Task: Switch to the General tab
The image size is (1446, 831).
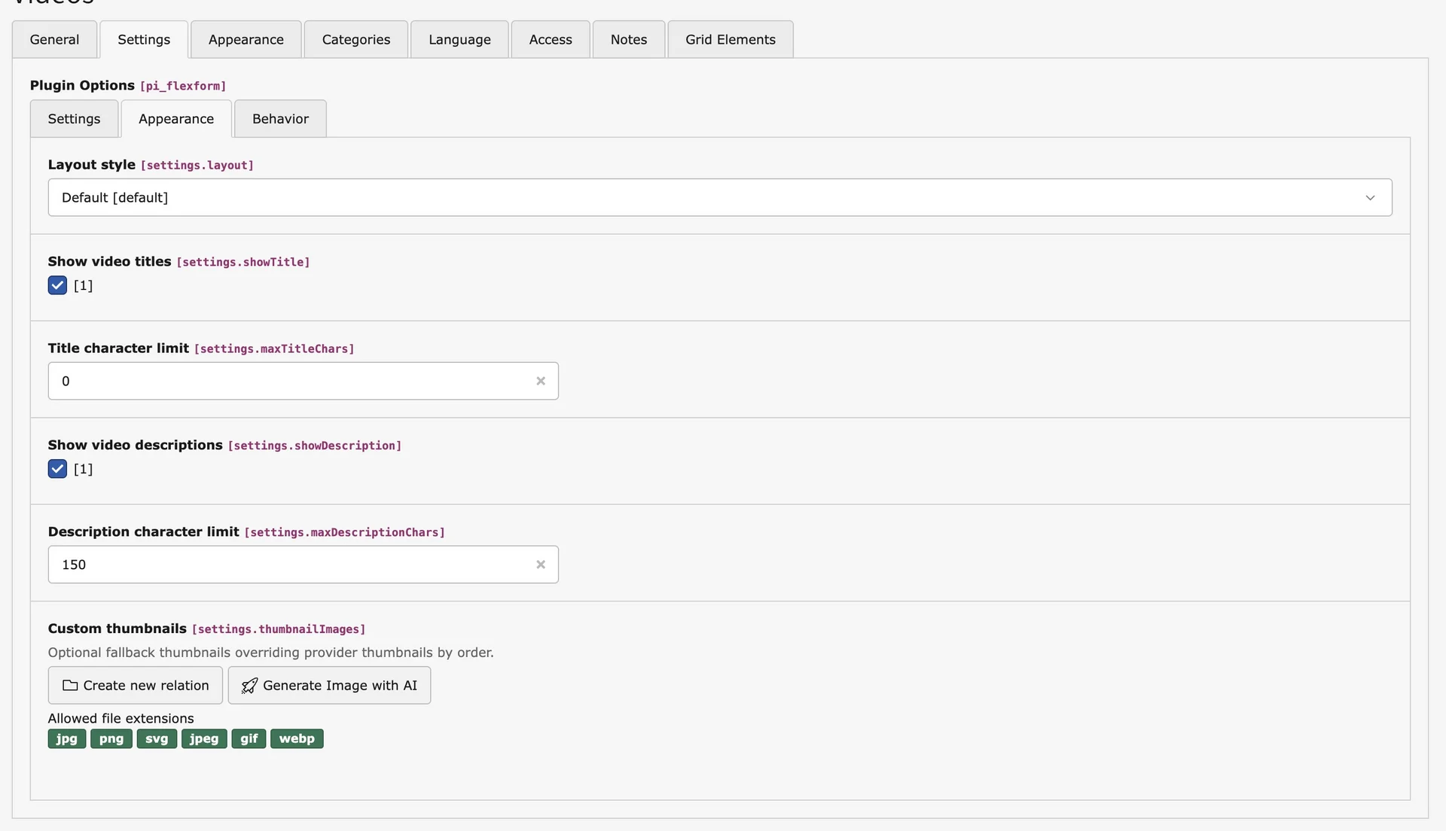Action: (53, 39)
